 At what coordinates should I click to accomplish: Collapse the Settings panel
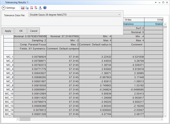point(4,8)
